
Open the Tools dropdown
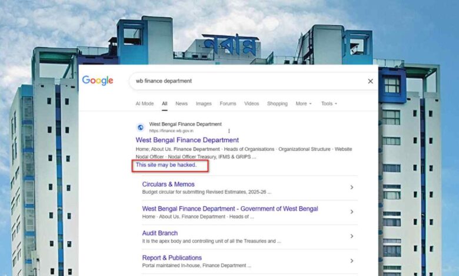coord(328,104)
